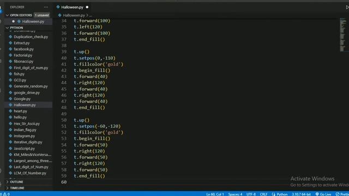Open Explorer views and more actions ellipsis
349x196 pixels.
[46, 7]
